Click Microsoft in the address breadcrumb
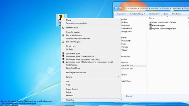Image resolution: width=189 pixels, height=106 pixels. click(155, 9)
